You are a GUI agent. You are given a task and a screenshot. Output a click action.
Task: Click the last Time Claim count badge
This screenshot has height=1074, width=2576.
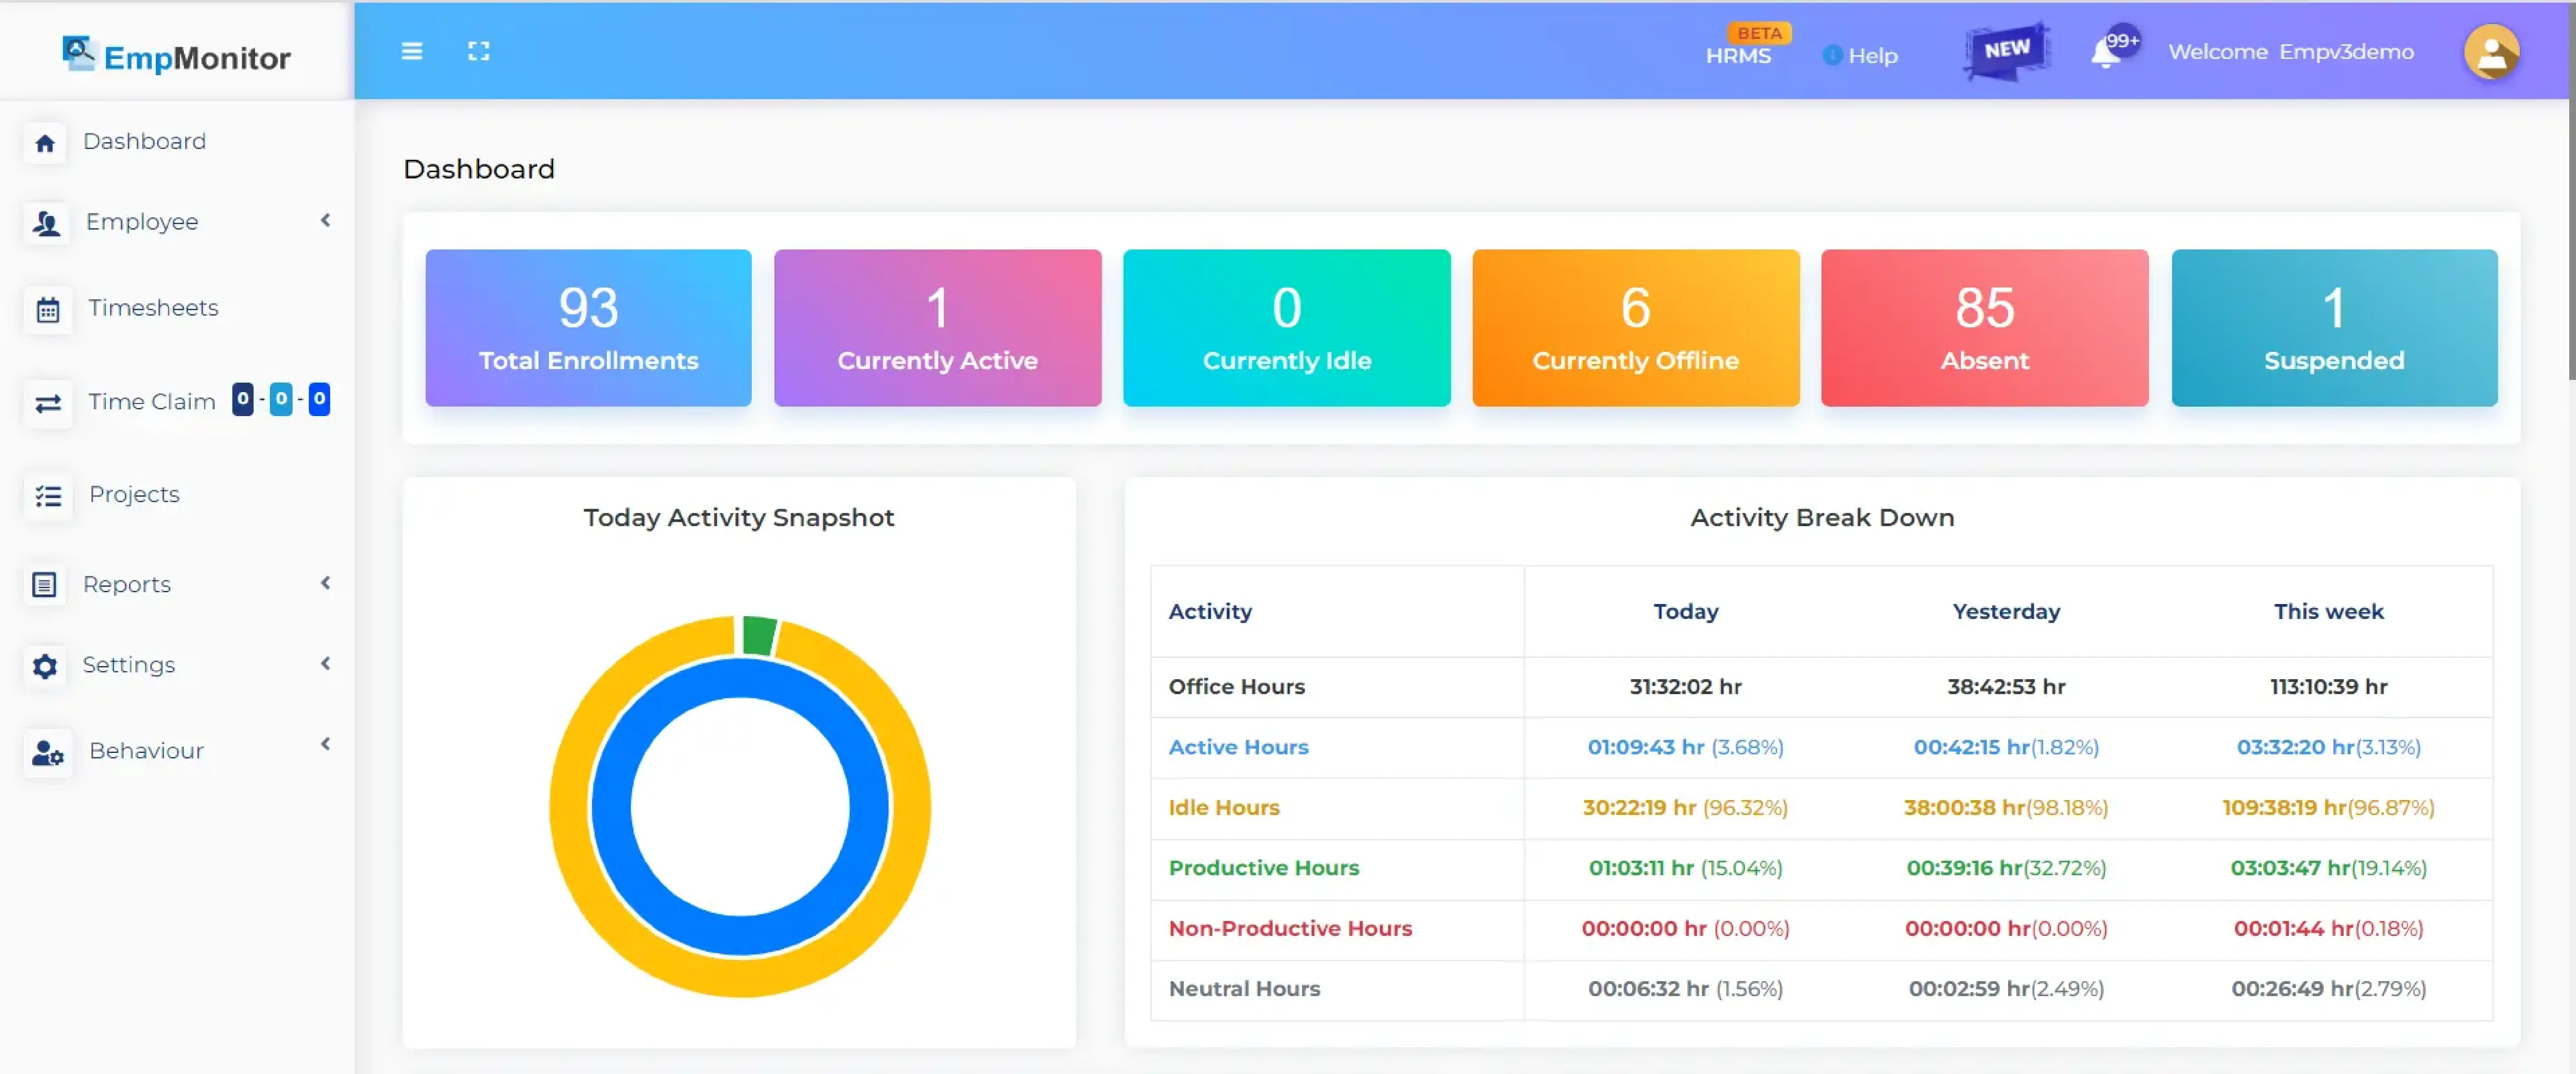[319, 399]
